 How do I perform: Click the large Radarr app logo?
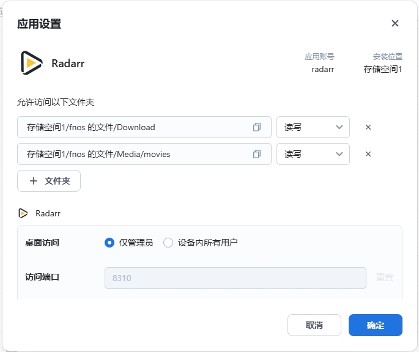click(x=32, y=63)
